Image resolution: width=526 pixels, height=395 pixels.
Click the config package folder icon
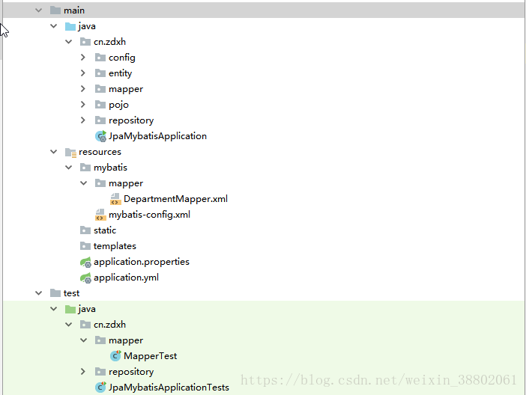click(100, 58)
